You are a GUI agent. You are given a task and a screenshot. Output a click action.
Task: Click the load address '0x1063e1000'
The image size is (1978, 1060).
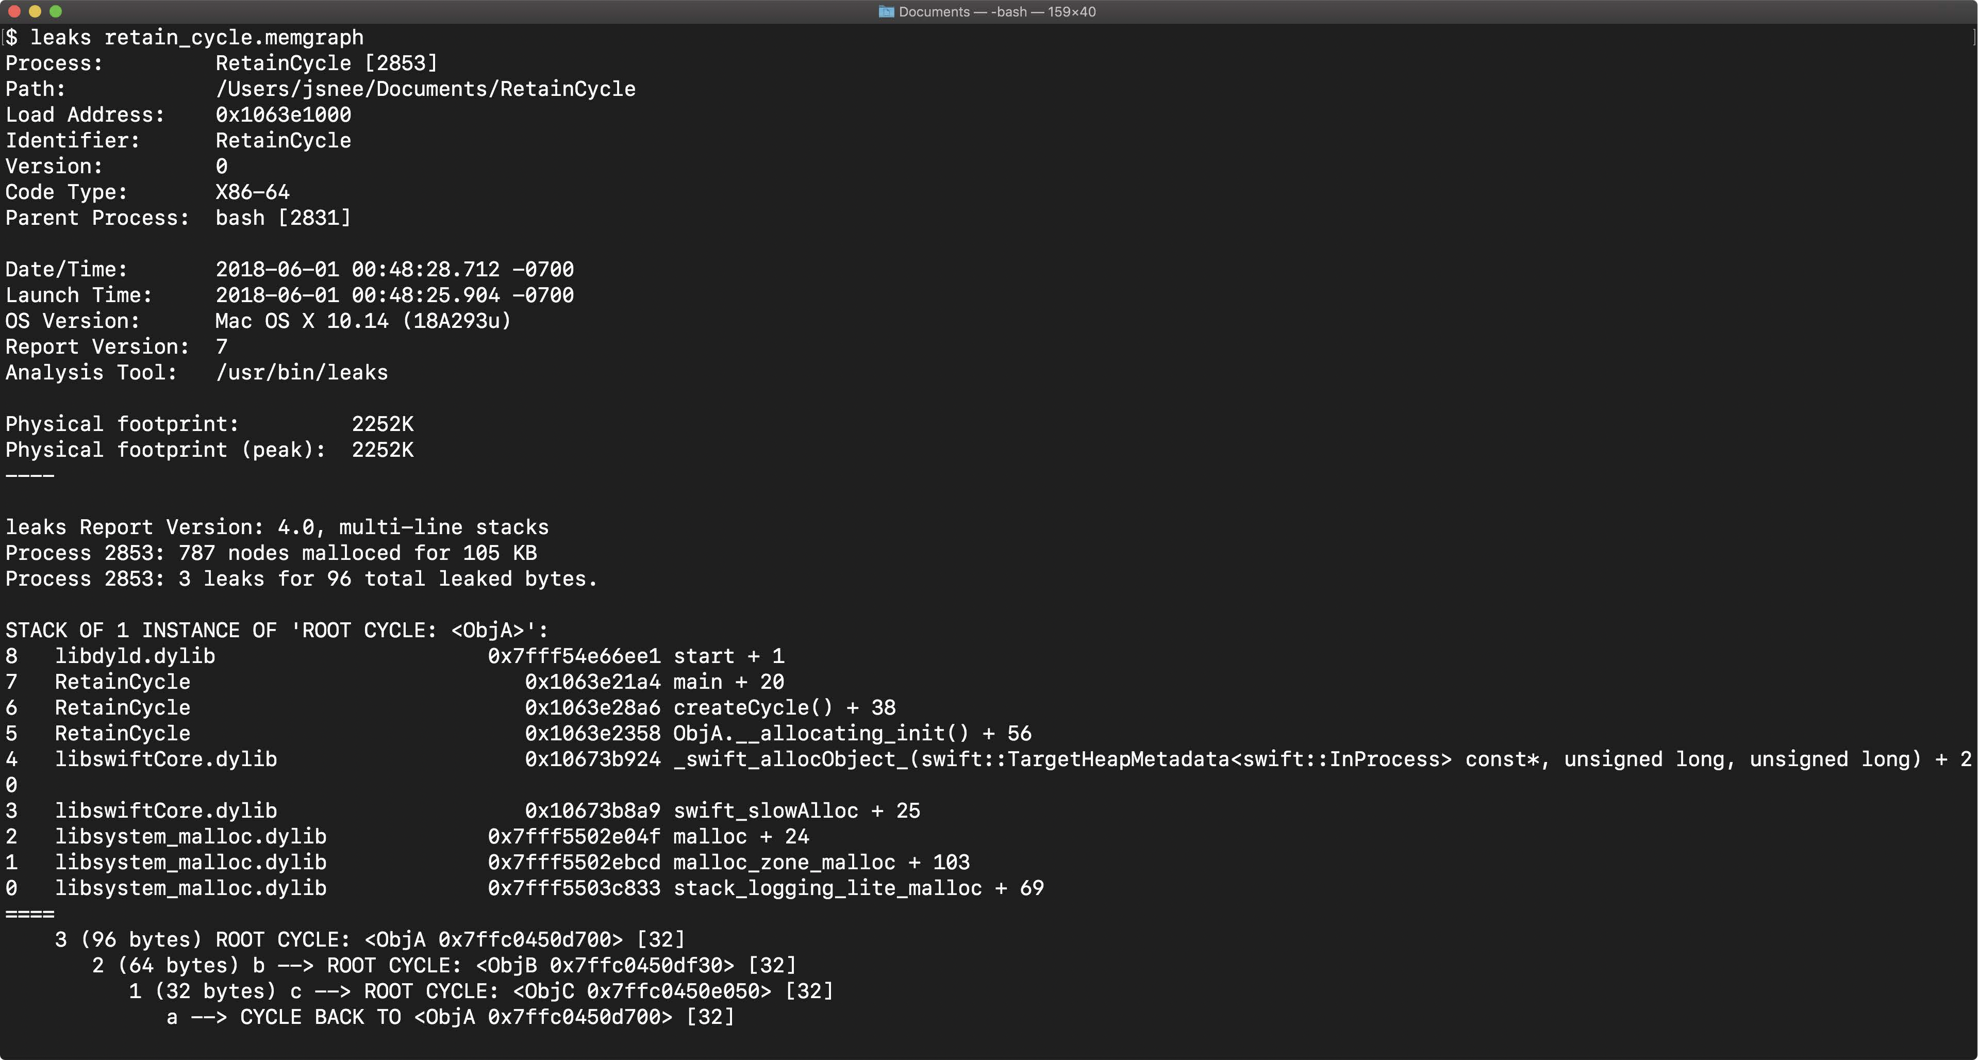(x=284, y=114)
